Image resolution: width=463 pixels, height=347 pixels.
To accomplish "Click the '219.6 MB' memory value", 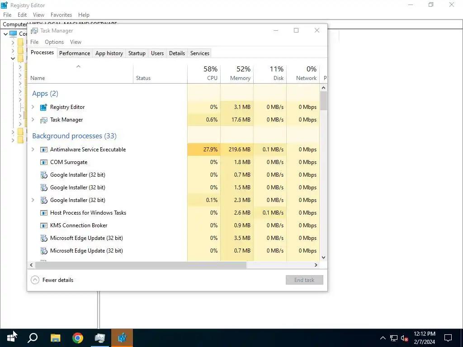I will [x=240, y=150].
